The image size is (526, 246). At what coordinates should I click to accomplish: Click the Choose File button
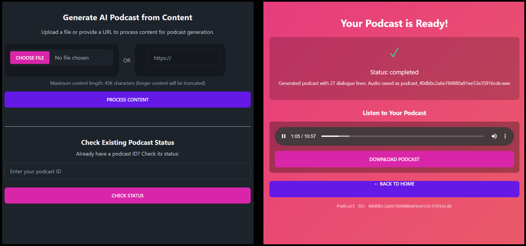coord(30,58)
